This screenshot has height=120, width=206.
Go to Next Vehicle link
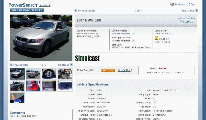coord(188,11)
